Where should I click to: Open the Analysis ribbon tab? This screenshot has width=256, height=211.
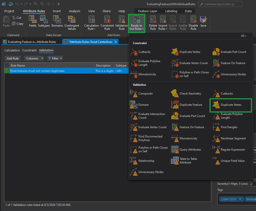(74, 11)
